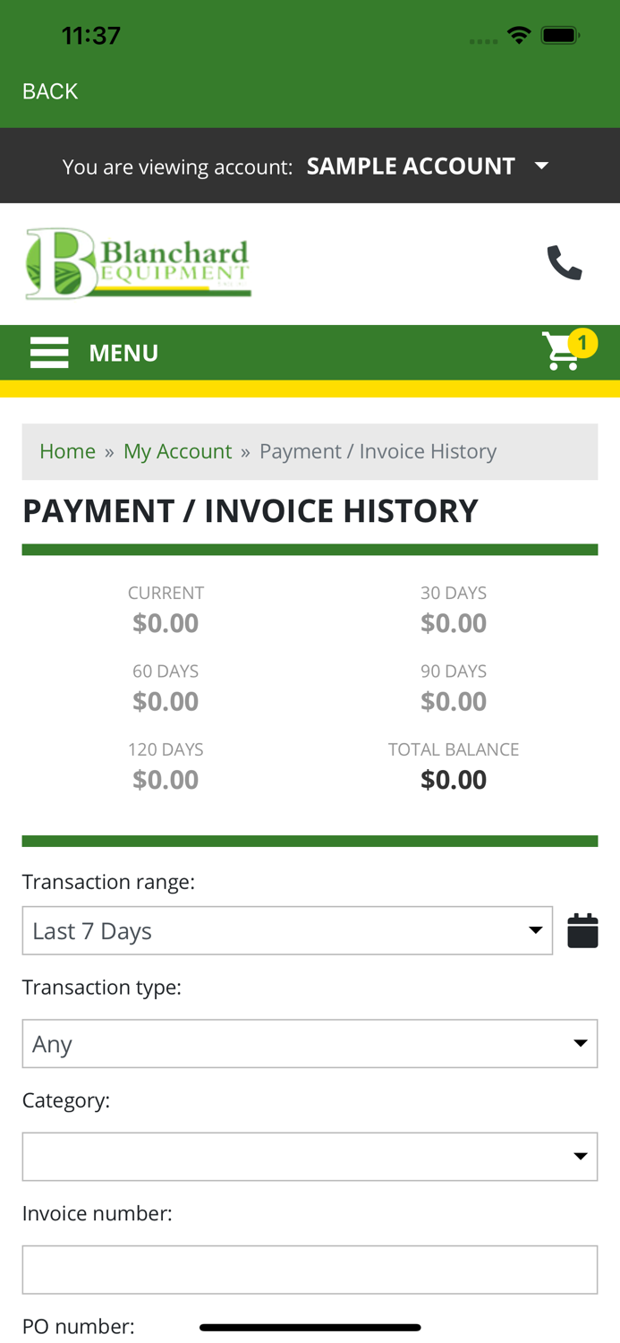The height and width of the screenshot is (1343, 620).
Task: Open the shopping cart
Action: pyautogui.click(x=559, y=353)
